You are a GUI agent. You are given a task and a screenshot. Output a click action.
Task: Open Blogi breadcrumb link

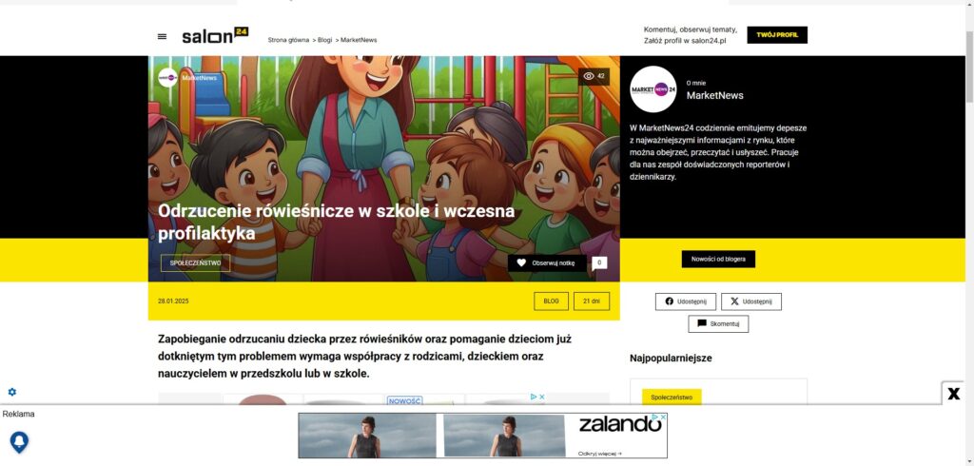pos(325,40)
